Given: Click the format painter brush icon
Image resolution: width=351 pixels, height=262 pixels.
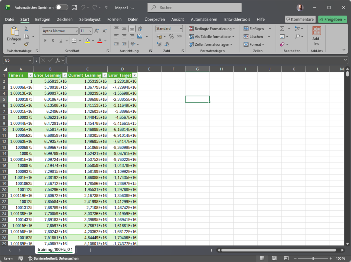Looking at the screenshot, I should (x=26, y=44).
